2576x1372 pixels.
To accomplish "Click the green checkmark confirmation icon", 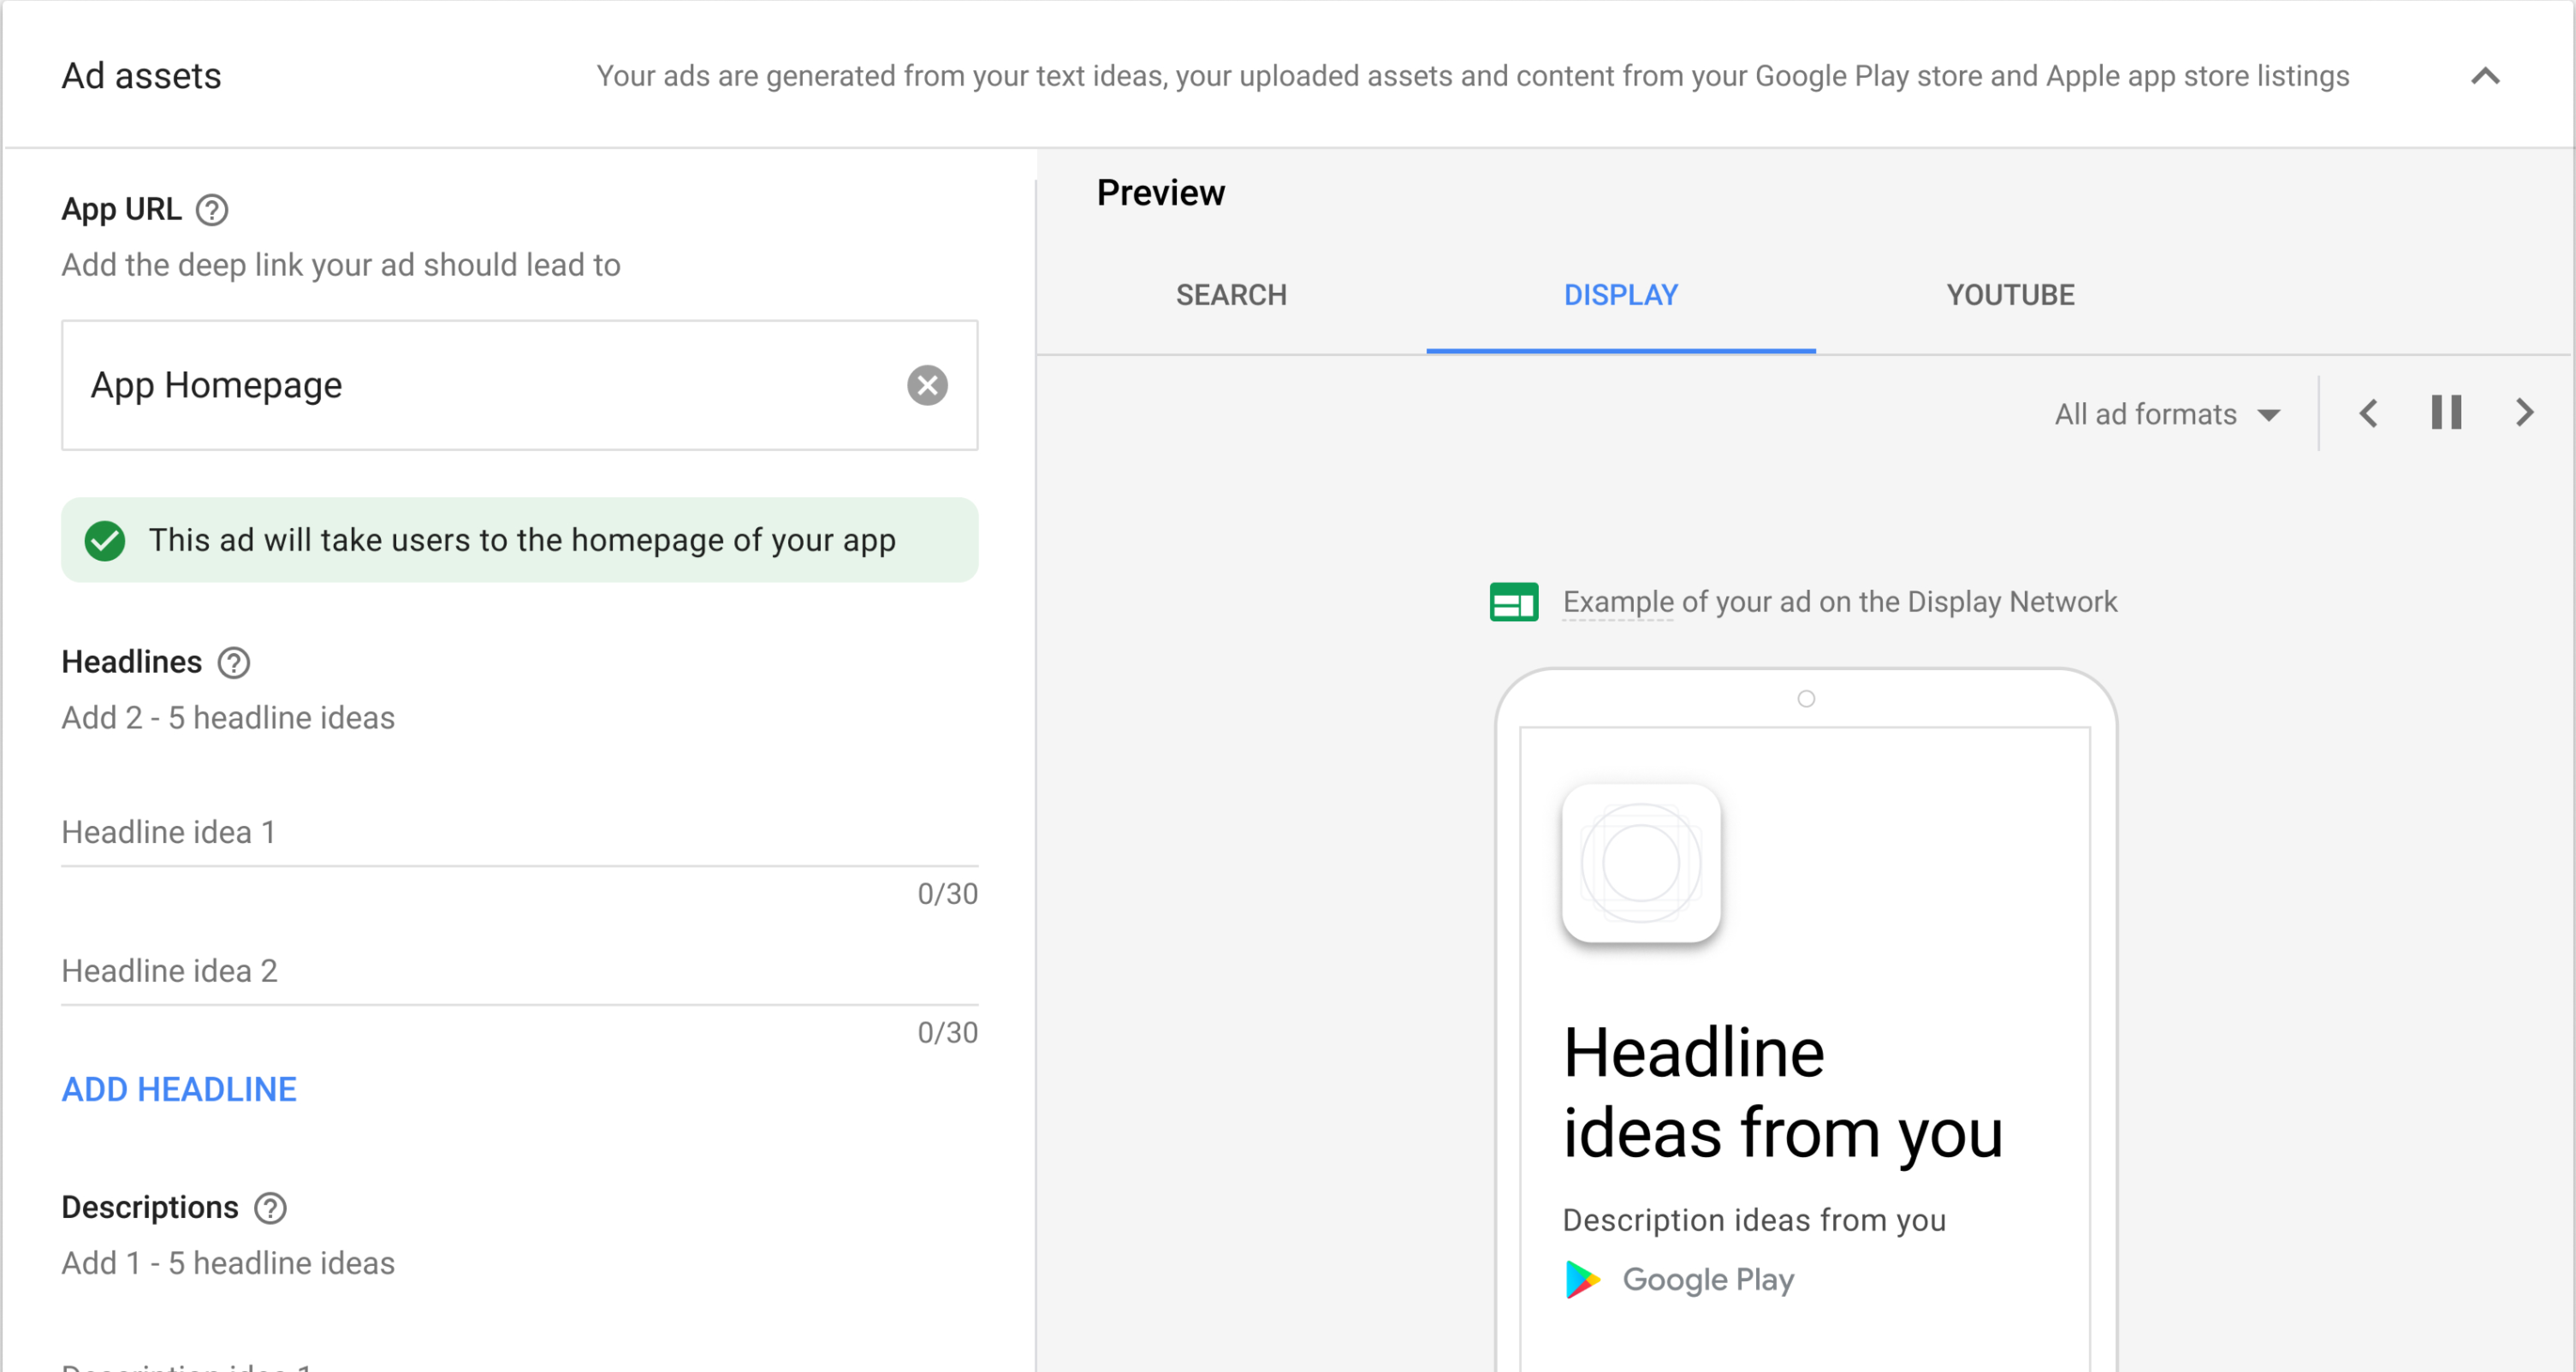I will pyautogui.click(x=105, y=541).
